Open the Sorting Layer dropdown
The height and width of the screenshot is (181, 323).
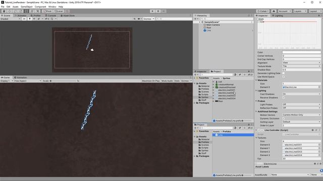[x=301, y=122]
